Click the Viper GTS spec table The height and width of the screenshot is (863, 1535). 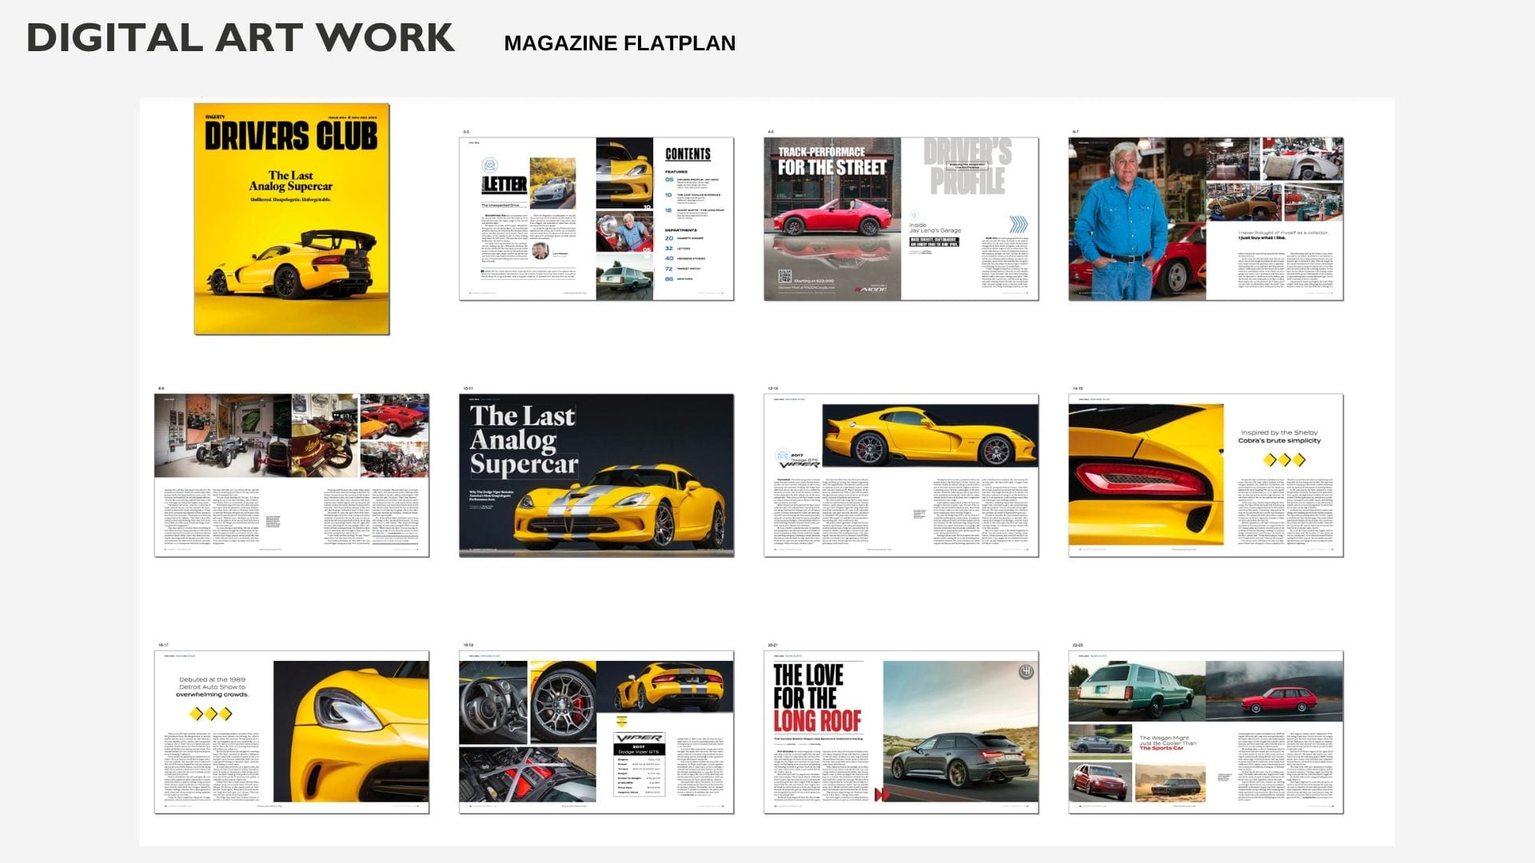(x=639, y=767)
